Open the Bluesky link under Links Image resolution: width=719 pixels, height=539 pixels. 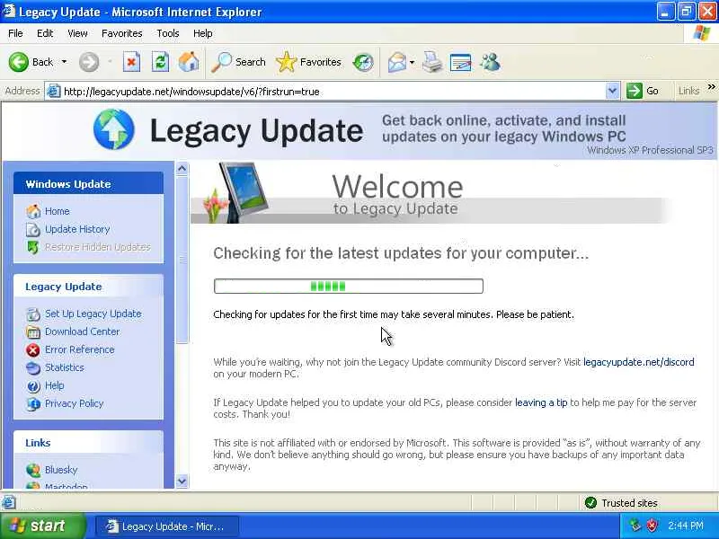pyautogui.click(x=61, y=470)
